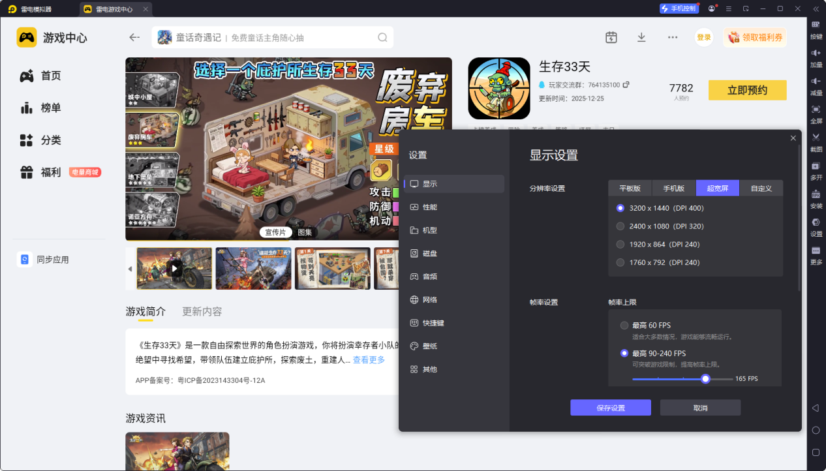Open the downloads arrow icon in header
The height and width of the screenshot is (471, 826).
tap(641, 37)
